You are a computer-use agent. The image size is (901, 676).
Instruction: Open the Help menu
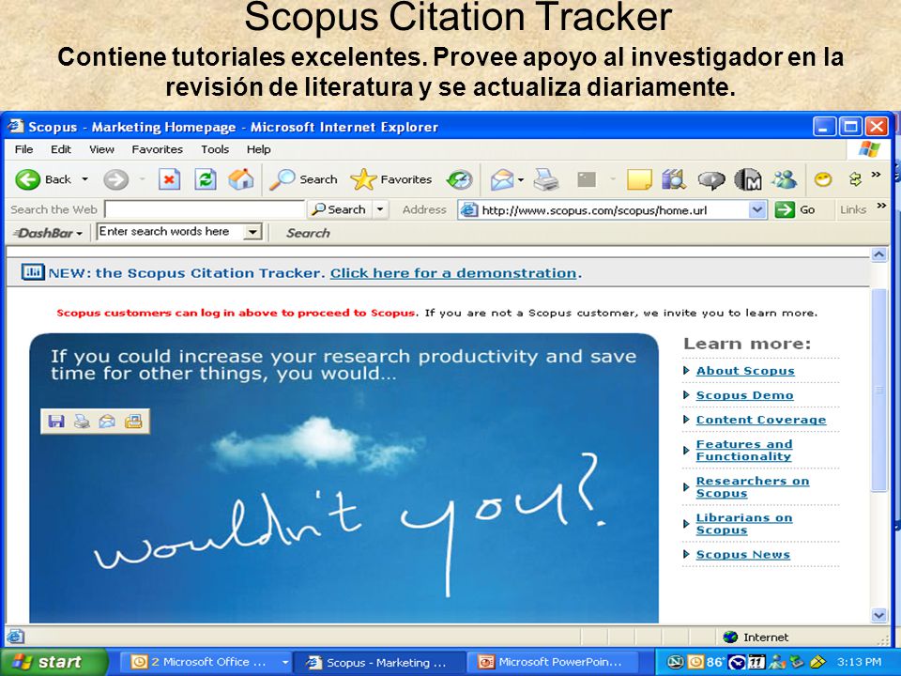point(259,149)
